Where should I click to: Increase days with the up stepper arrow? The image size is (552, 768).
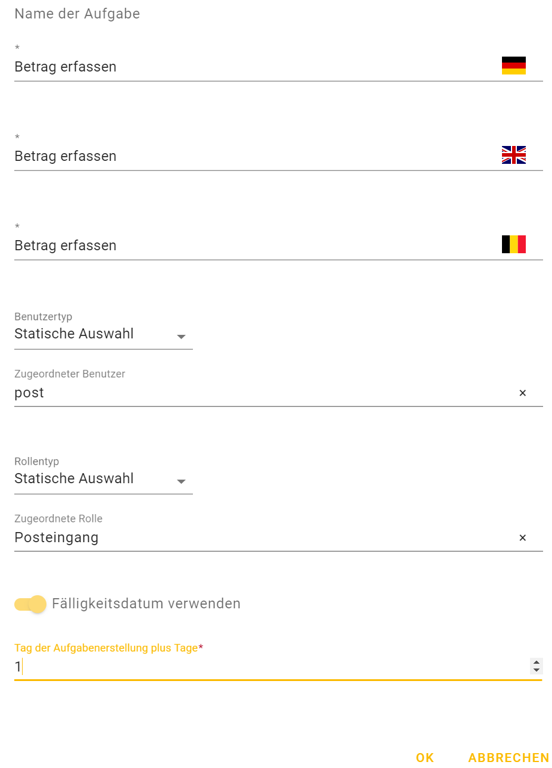click(x=537, y=662)
